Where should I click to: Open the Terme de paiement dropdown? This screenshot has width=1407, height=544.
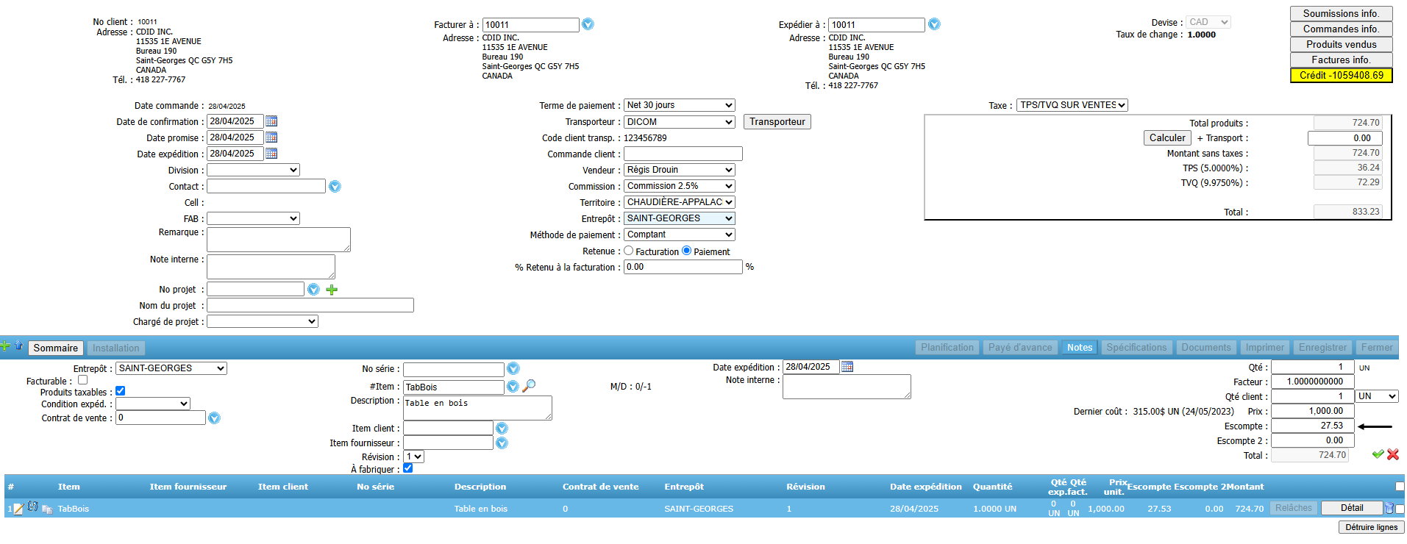(679, 105)
